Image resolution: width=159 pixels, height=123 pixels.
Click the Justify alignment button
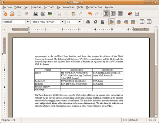(133, 22)
